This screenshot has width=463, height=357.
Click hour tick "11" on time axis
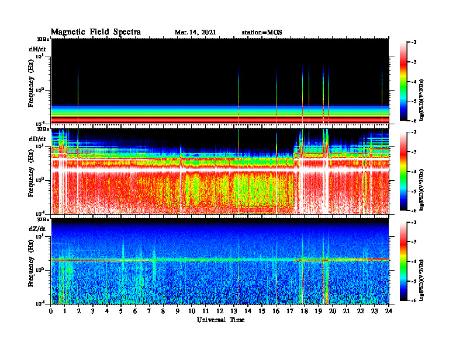[x=206, y=311]
